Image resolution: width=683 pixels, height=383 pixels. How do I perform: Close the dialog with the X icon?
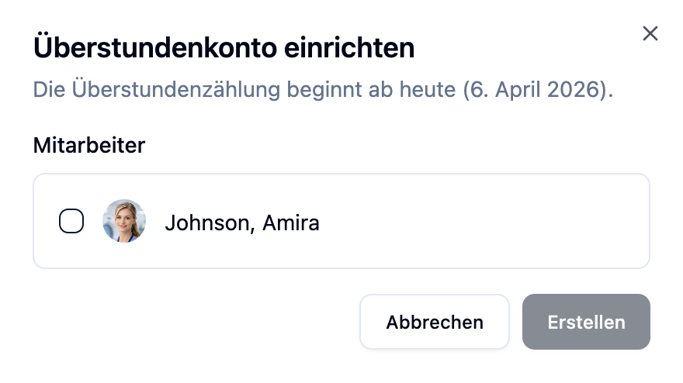650,33
